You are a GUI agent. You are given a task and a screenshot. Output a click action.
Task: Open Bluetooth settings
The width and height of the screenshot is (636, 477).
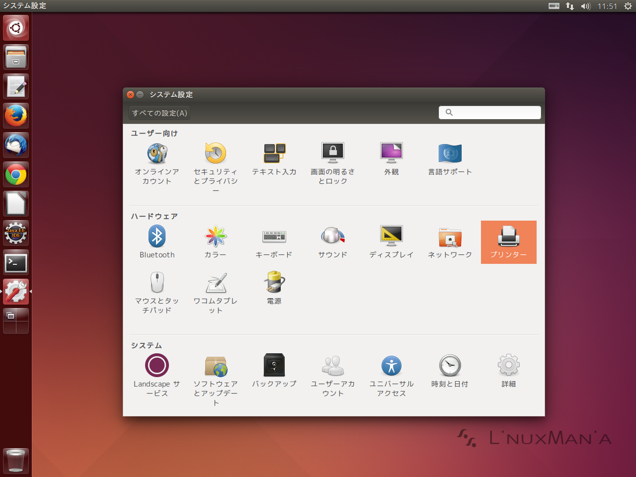[157, 242]
